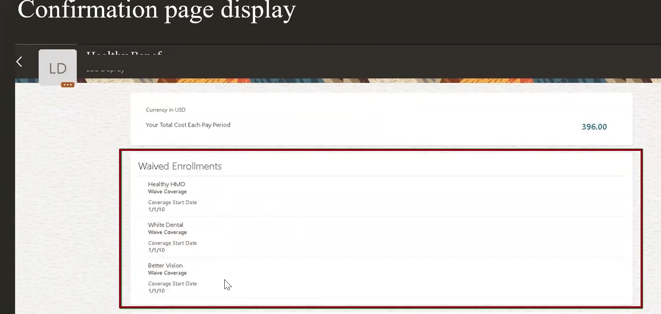Screen dimensions: 661x314
Task: Click the back arrow icon
Action: click(19, 62)
